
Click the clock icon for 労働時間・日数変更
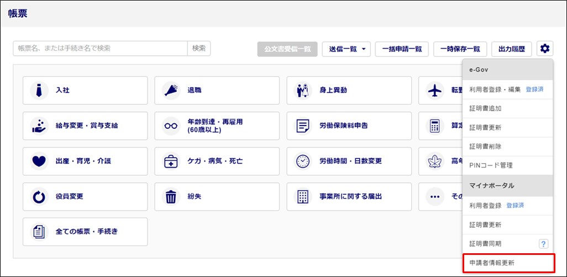[301, 161]
